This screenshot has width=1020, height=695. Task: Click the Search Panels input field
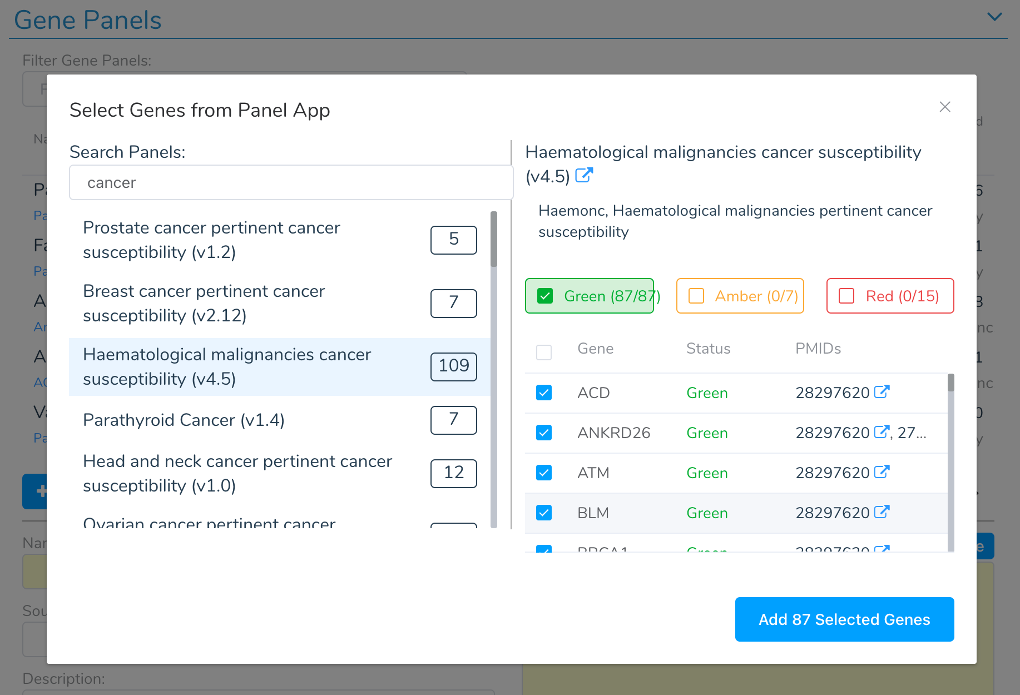290,182
